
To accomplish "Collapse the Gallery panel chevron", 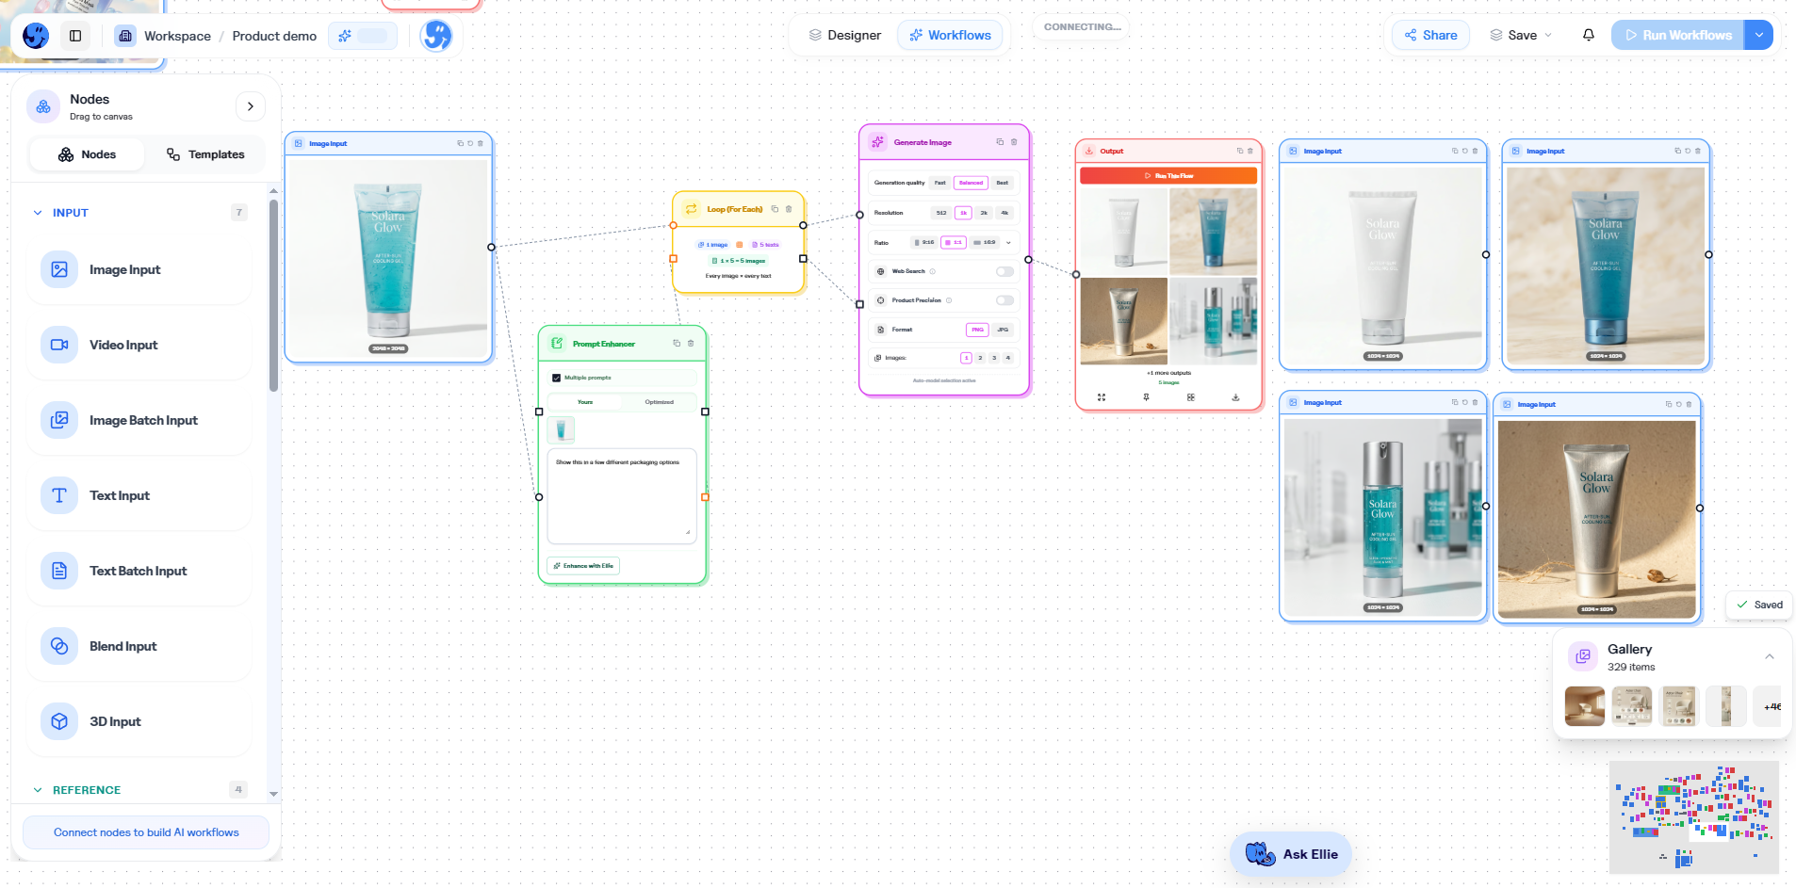I will tap(1770, 657).
